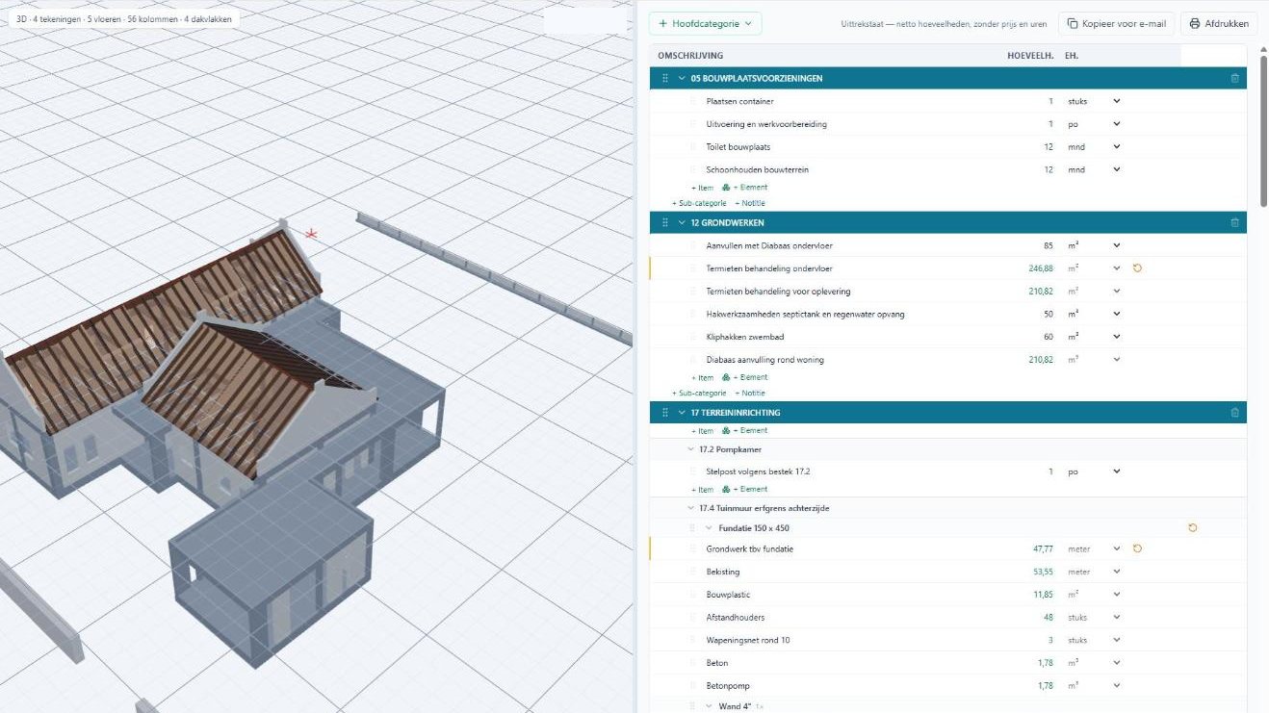Click the quantity 12 for Schoonhouden bouwterrein
The width and height of the screenshot is (1269, 713).
click(1048, 169)
